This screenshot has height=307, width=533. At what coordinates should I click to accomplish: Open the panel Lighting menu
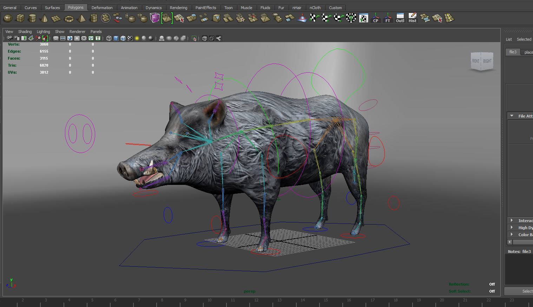click(x=43, y=32)
